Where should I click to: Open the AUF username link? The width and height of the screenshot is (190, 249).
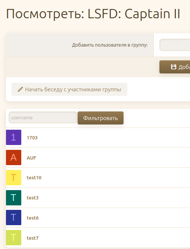[31, 158]
